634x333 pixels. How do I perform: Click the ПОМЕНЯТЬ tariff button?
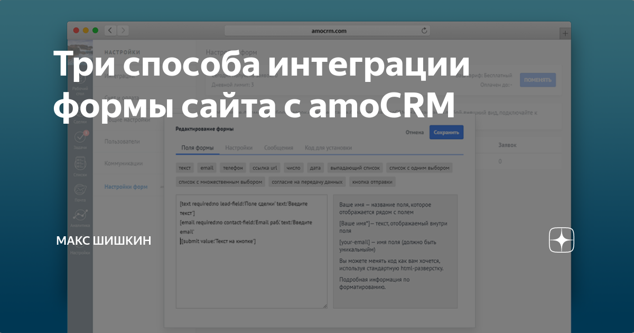tap(538, 80)
